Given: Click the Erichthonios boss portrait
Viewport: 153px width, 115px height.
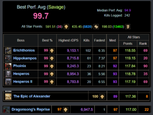Looking at the screenshot, I should 8,51.
